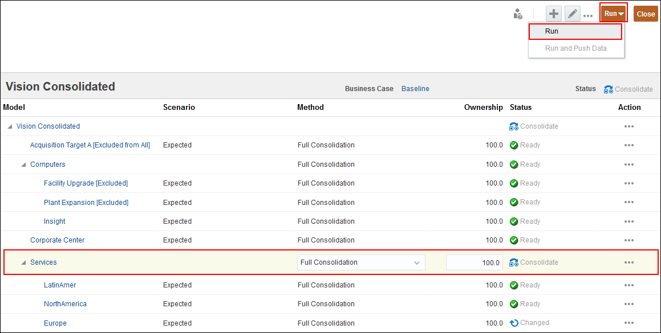Image resolution: width=661 pixels, height=333 pixels.
Task: Open the Plant Expansion [Excluded] model
Action: point(86,203)
